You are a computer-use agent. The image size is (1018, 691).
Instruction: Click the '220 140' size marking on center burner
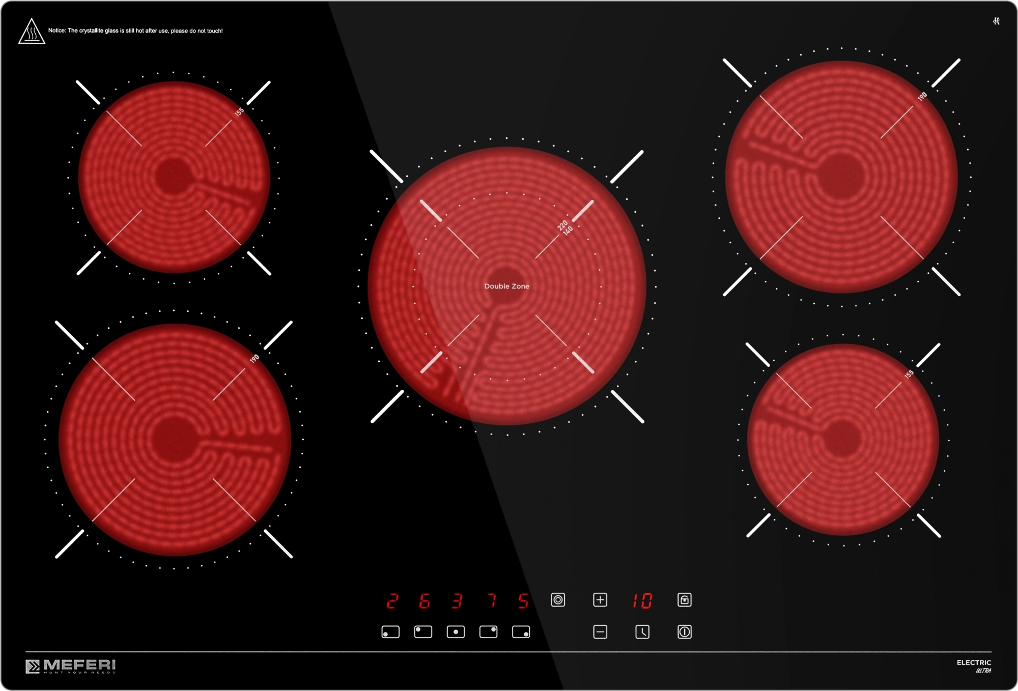[565, 227]
